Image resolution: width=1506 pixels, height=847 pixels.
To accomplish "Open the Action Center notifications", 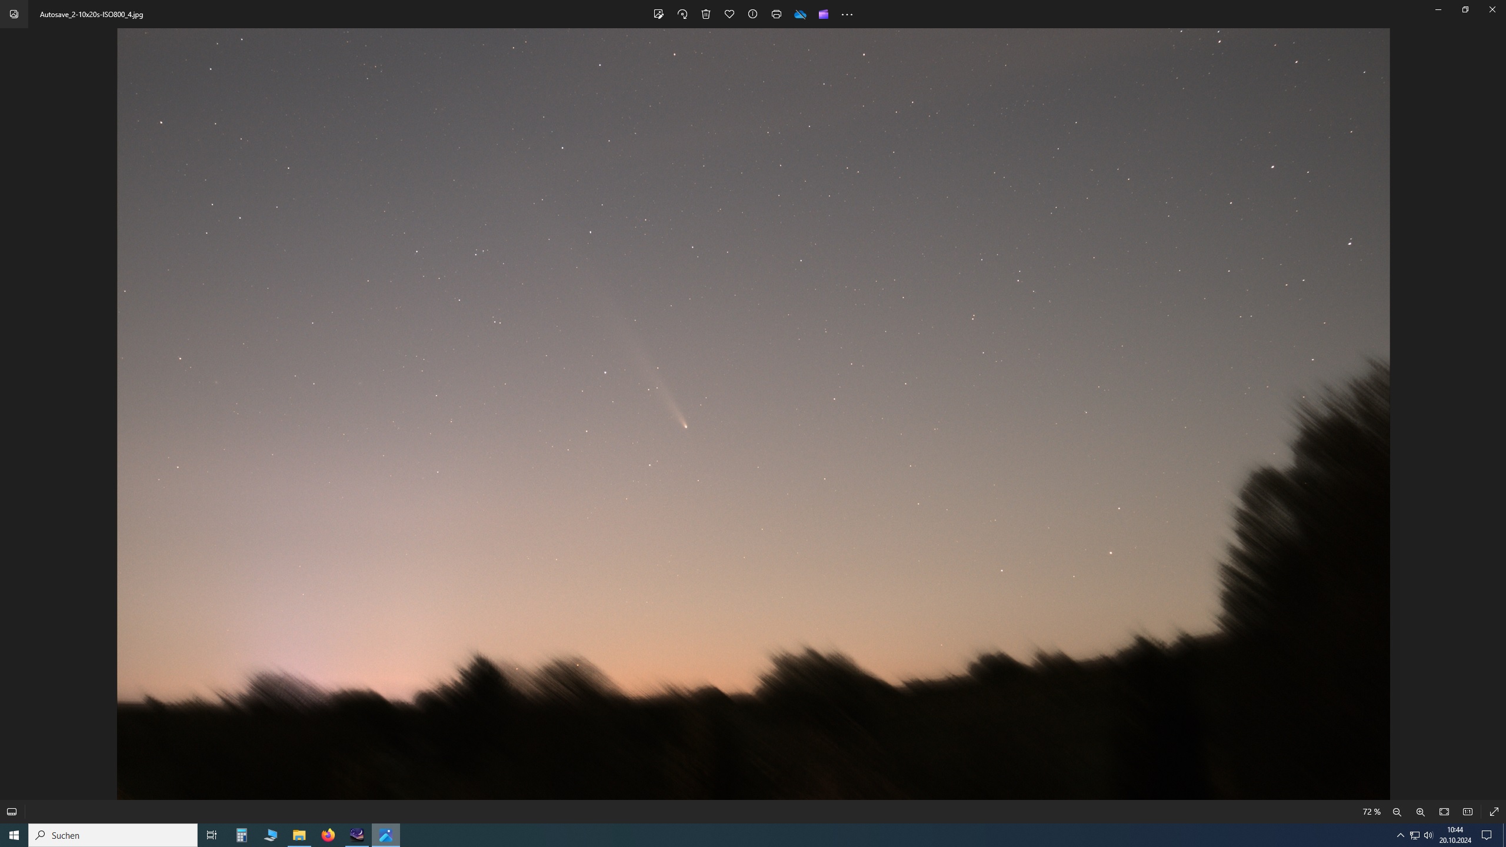I will (1487, 835).
